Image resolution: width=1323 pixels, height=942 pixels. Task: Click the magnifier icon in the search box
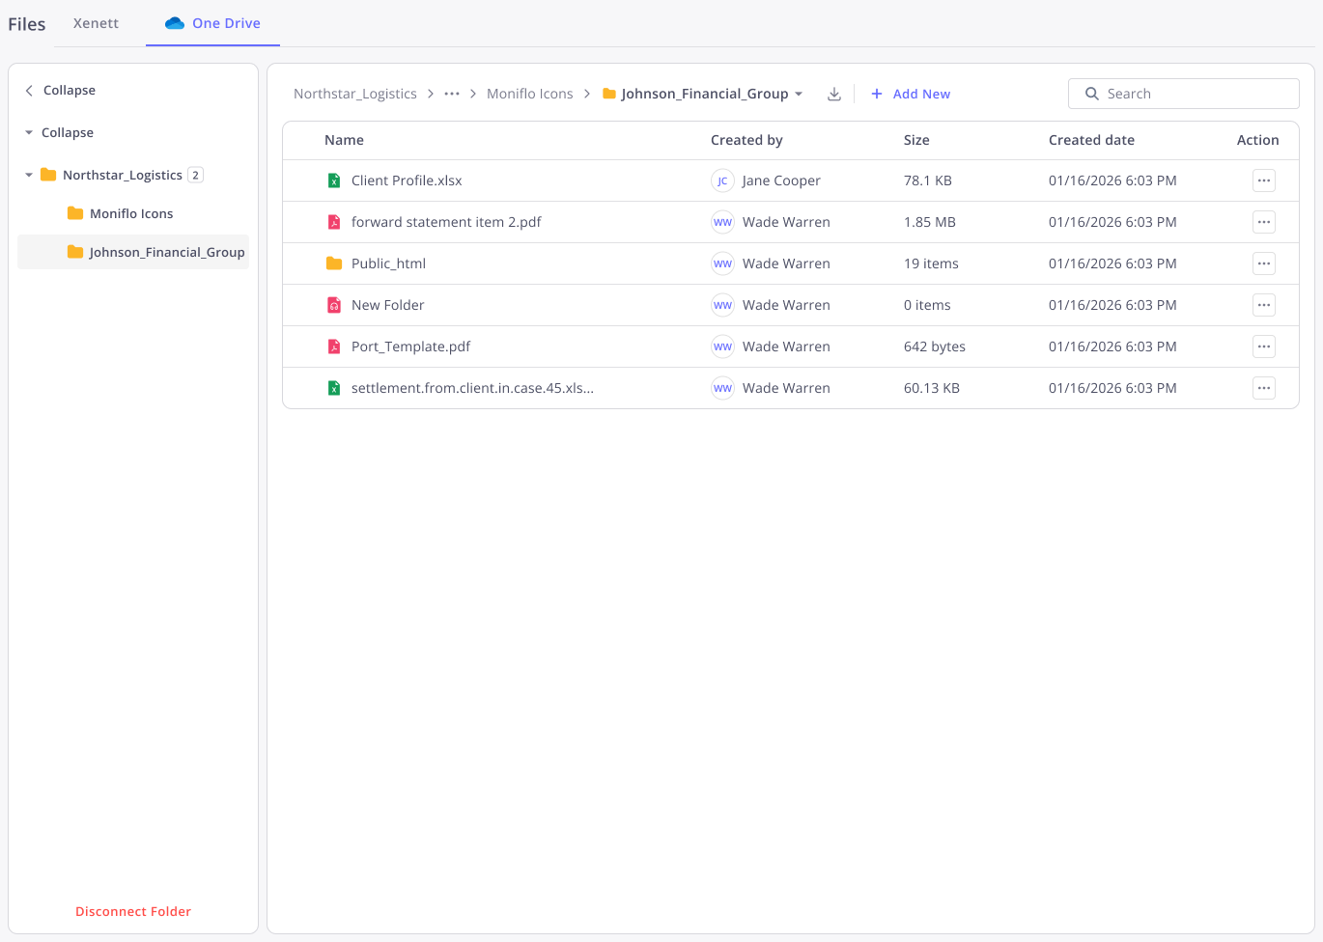coord(1092,94)
